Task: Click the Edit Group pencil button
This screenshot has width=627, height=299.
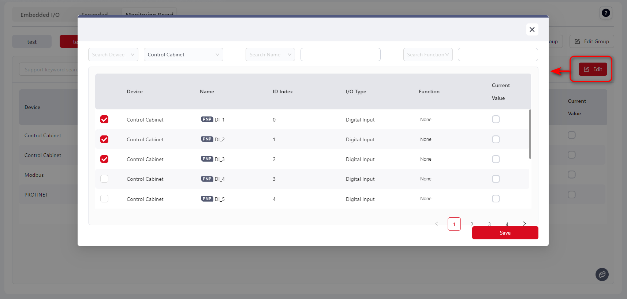Action: tap(591, 41)
